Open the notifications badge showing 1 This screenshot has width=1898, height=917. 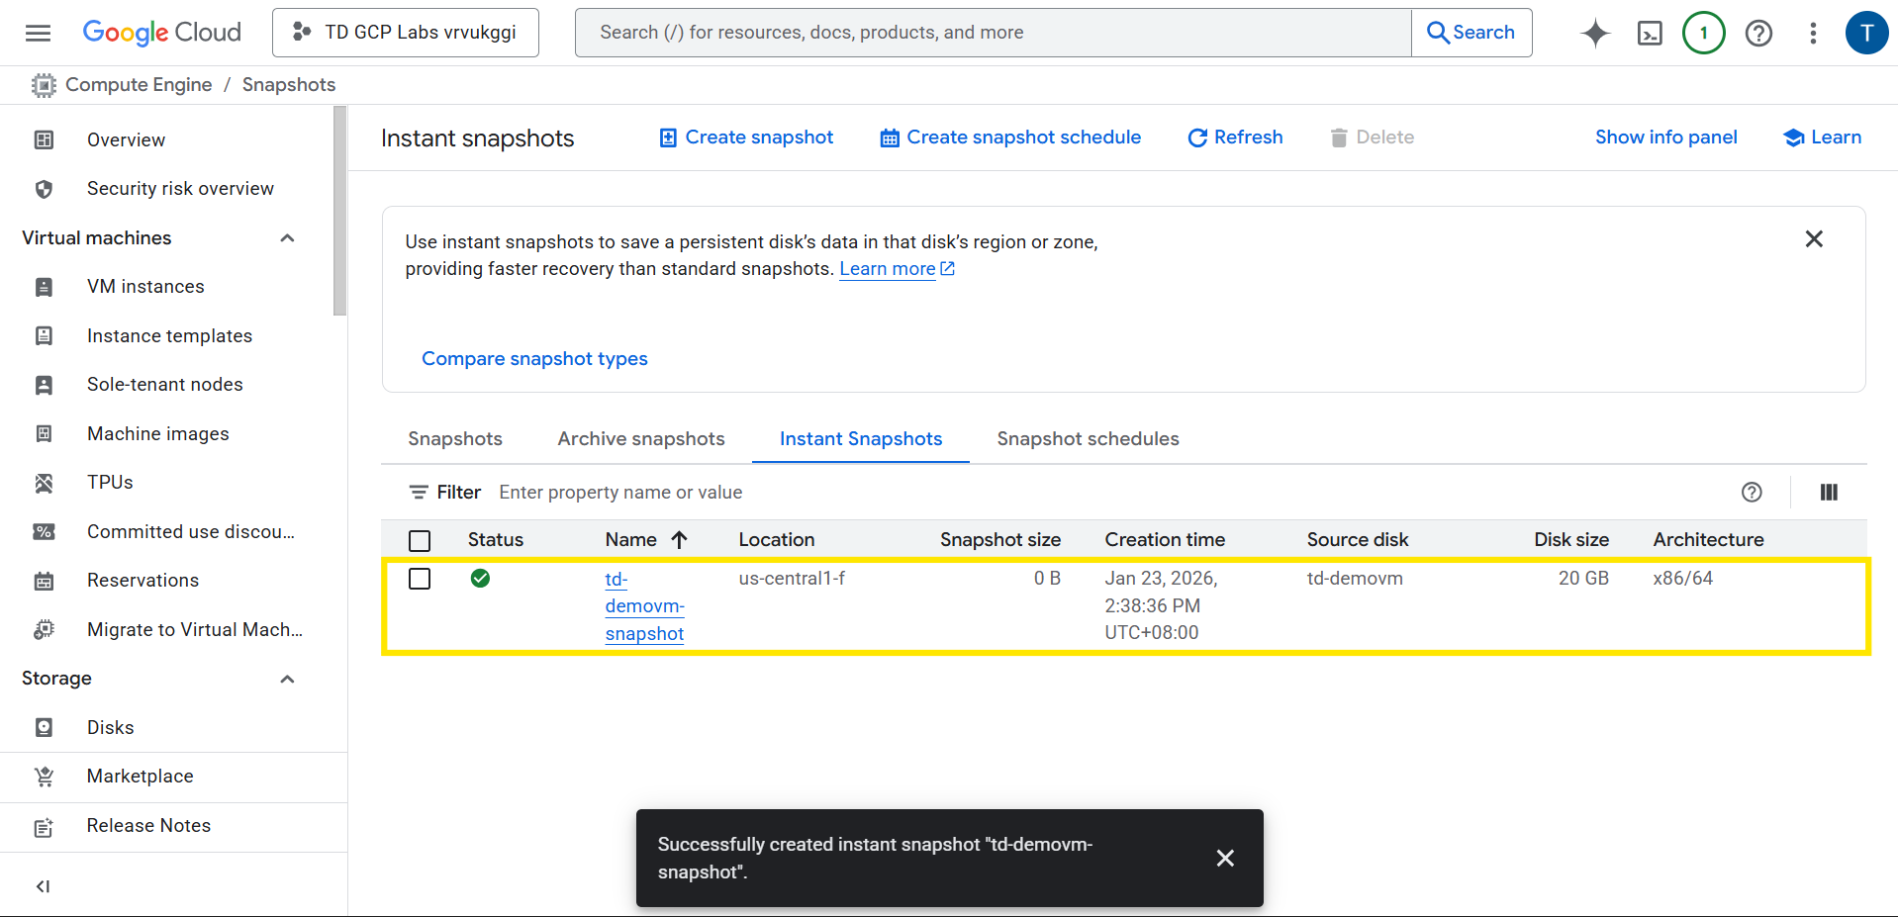(1703, 33)
